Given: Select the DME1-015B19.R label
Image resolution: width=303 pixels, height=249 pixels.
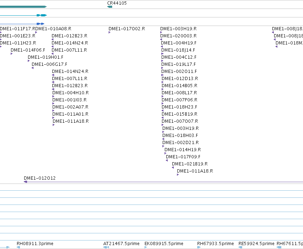Looking at the screenshot, I should click(x=179, y=114).
